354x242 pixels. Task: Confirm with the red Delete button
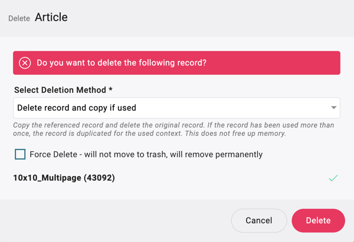click(318, 220)
